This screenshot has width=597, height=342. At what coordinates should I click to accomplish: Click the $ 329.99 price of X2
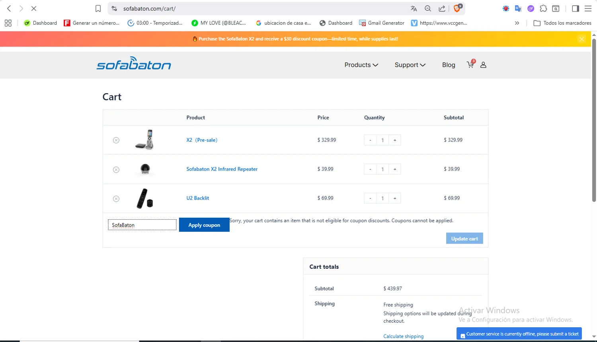[x=327, y=140]
